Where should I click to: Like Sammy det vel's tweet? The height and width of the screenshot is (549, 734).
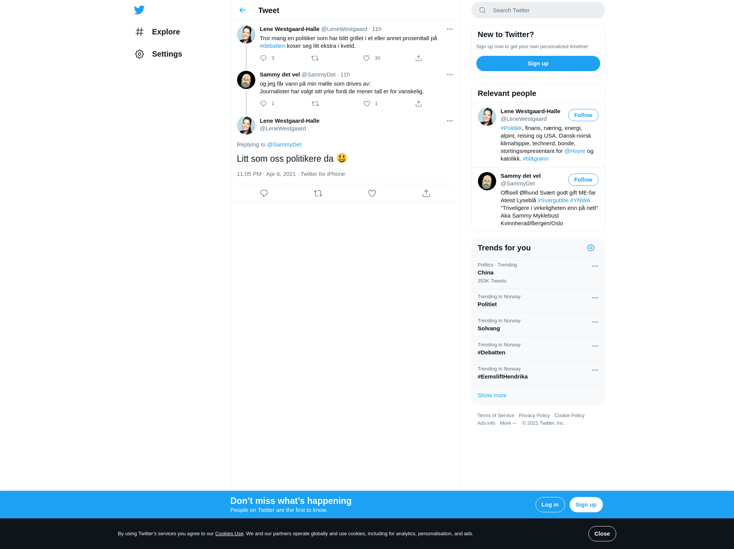367,104
